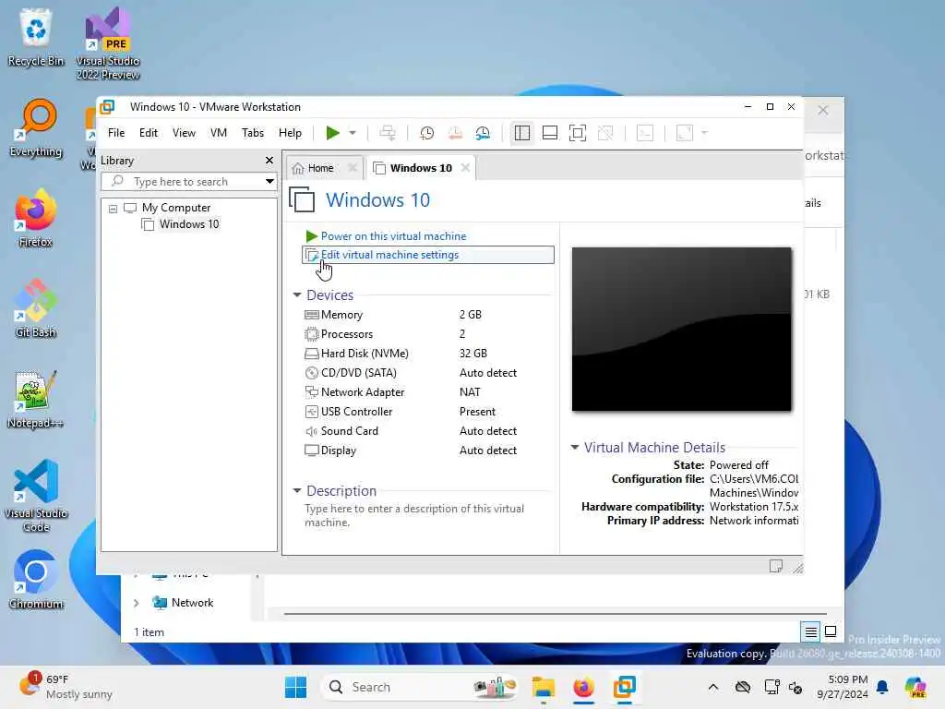Click the CD/DVD (SATA) device entry

point(359,373)
